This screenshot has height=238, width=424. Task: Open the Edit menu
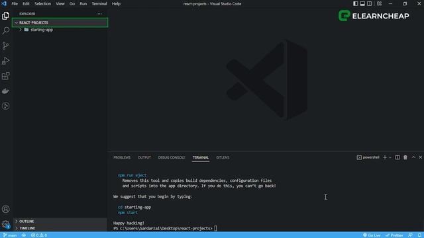(26, 4)
